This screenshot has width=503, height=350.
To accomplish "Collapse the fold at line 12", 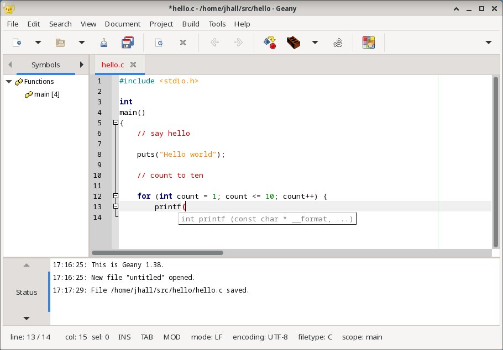I will (116, 196).
